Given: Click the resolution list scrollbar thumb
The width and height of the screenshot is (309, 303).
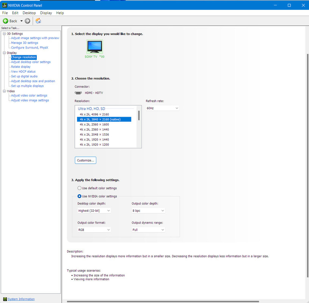Looking at the screenshot, I should point(139,116).
